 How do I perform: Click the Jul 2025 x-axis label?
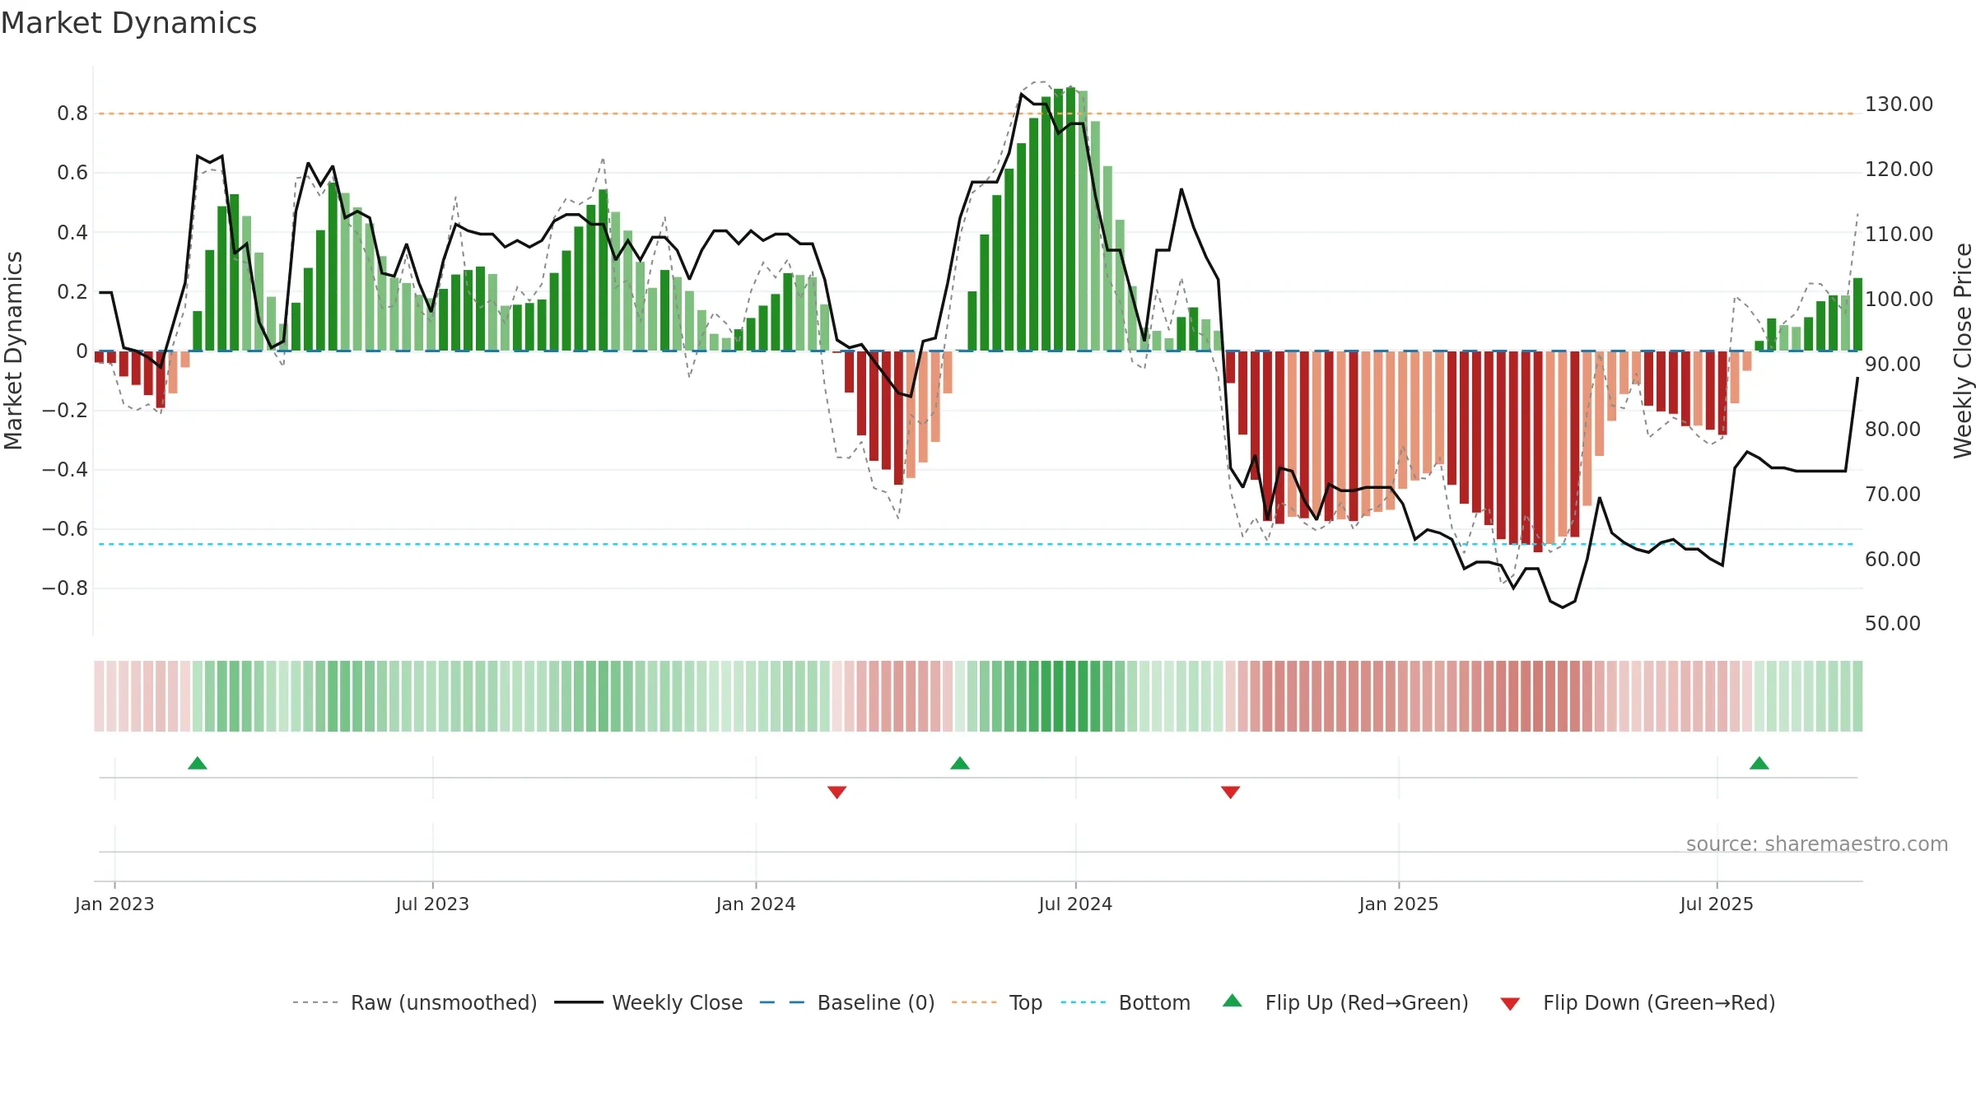coord(1717,904)
